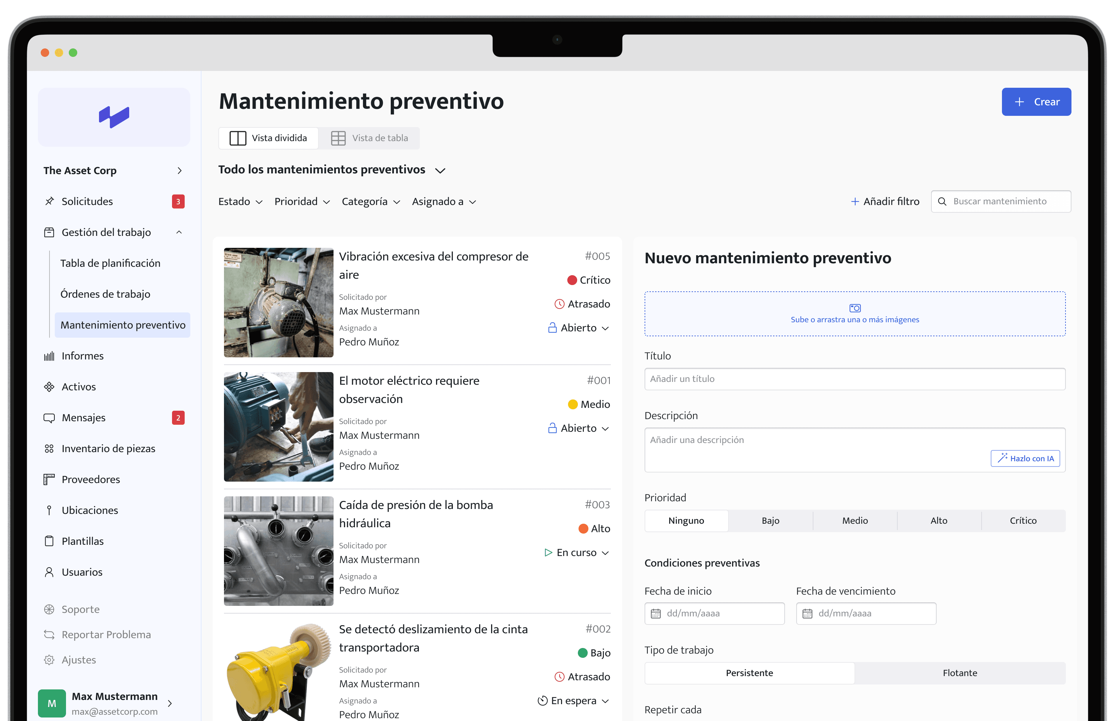Open the Asignado a filter dropdown
The height and width of the screenshot is (721, 1115).
[444, 201]
